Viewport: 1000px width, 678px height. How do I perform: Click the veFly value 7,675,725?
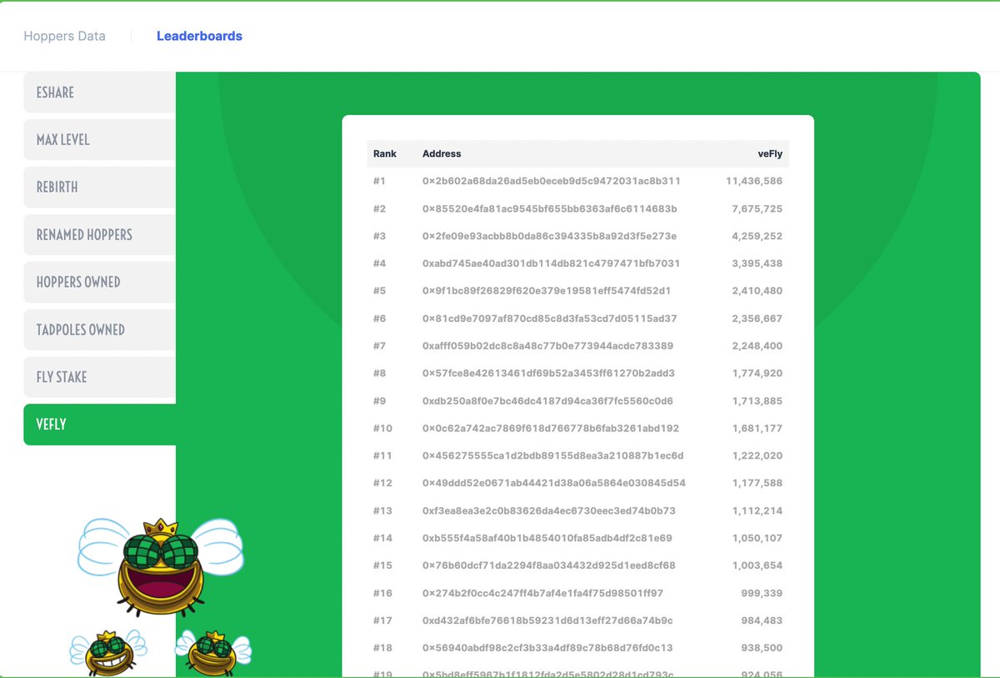[x=757, y=208]
